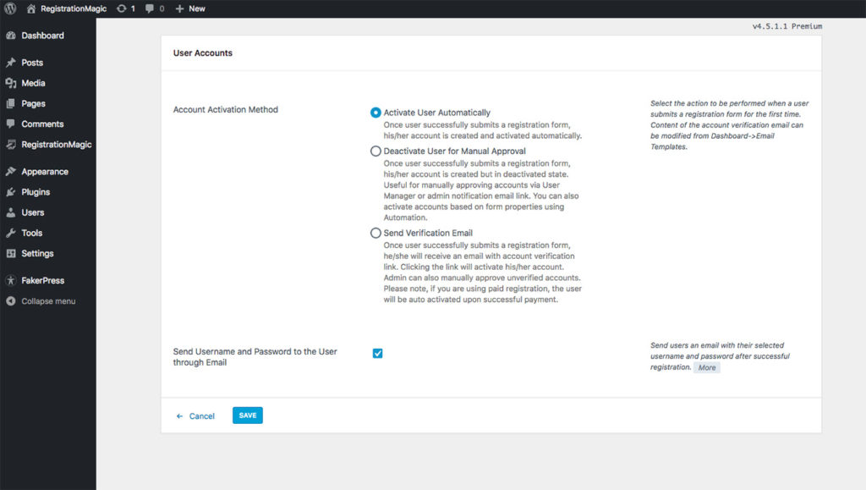Viewport: 866px width, 490px height.
Task: Open the Settings menu item
Action: [37, 253]
